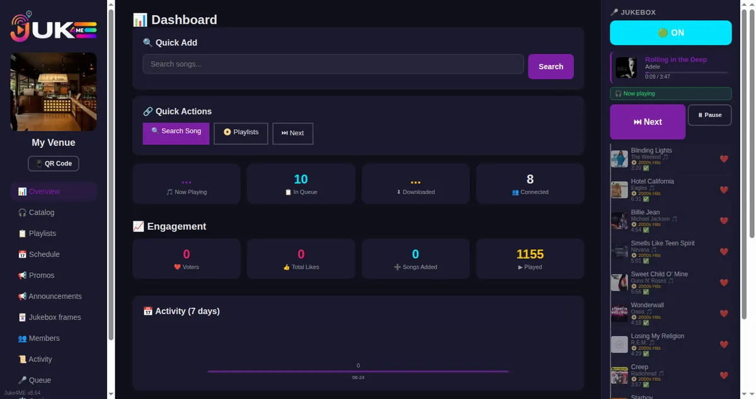Open Hotel California album art
756x399 pixels.
619,190
